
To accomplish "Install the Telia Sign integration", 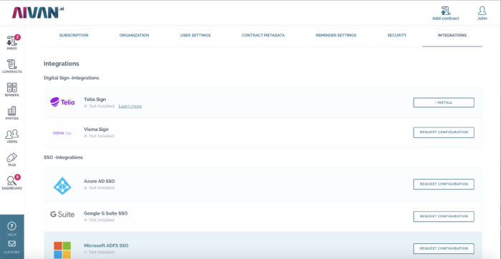I will [444, 102].
